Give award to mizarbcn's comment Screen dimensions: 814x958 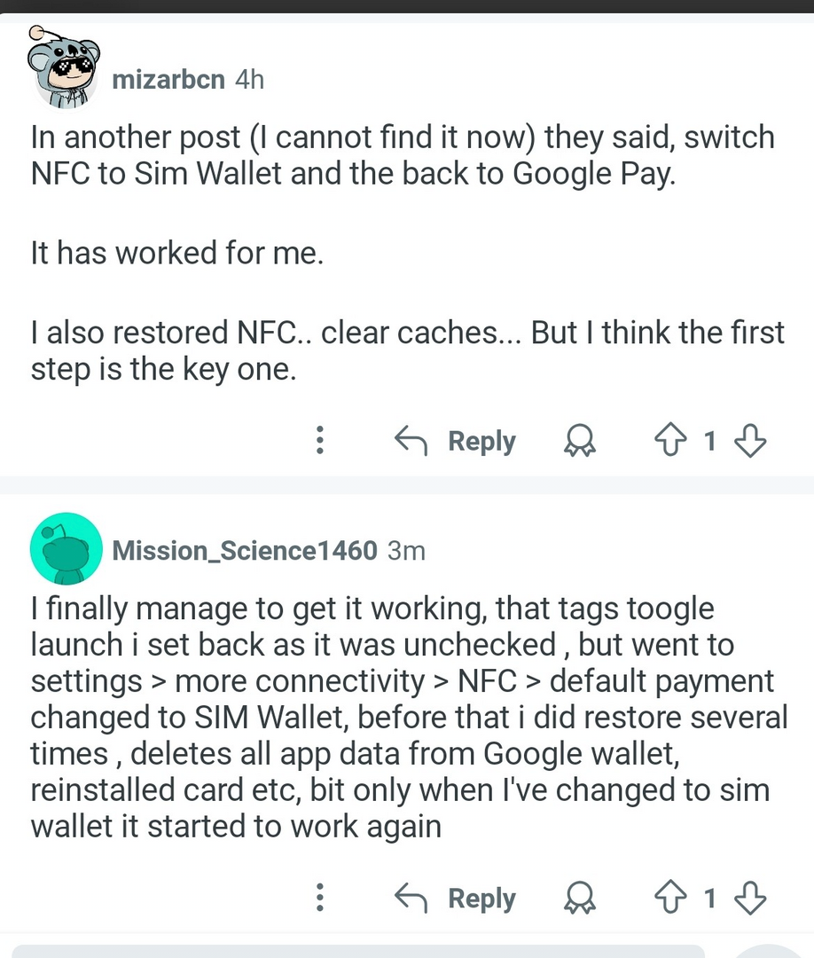point(580,441)
